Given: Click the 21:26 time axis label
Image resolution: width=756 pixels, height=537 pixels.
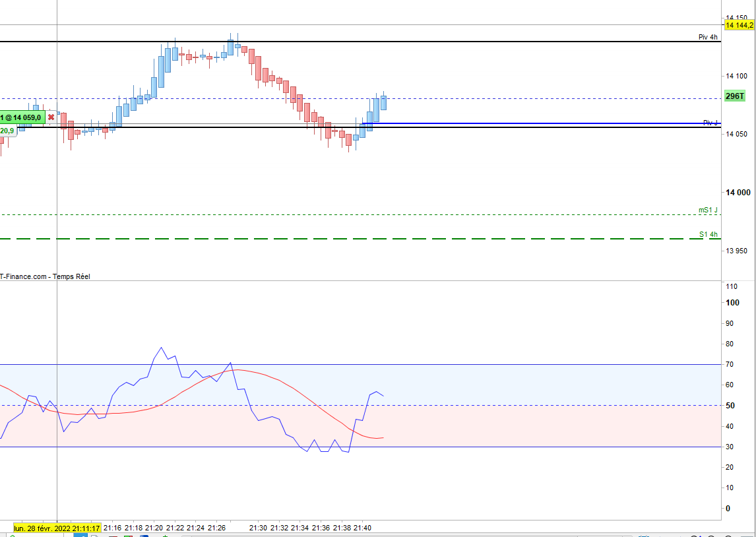Looking at the screenshot, I should click(216, 528).
